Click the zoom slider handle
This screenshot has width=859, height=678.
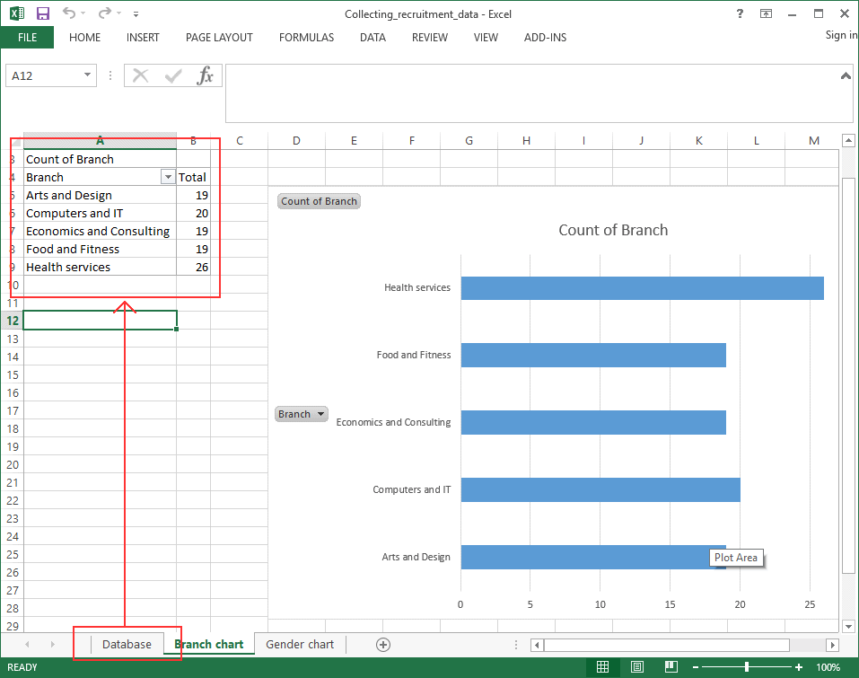747,667
